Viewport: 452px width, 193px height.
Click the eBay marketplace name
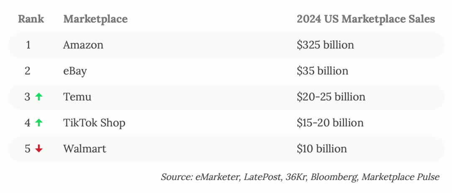75,71
